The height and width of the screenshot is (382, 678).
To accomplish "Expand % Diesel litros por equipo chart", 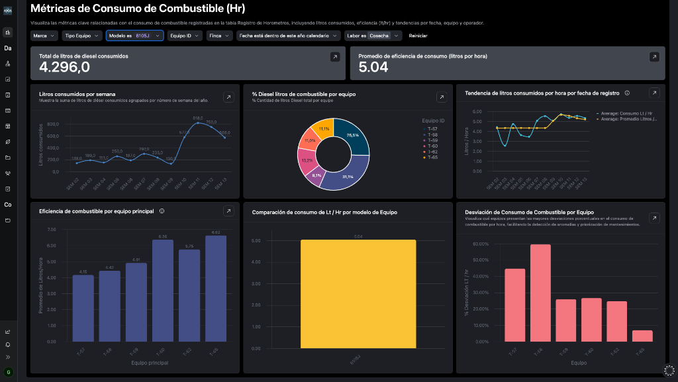I will (442, 97).
